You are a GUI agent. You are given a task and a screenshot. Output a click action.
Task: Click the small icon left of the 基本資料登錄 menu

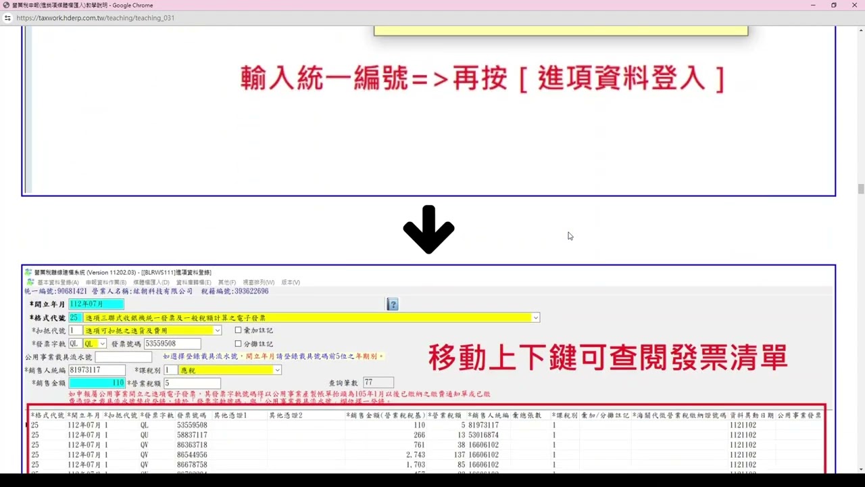[x=30, y=282]
